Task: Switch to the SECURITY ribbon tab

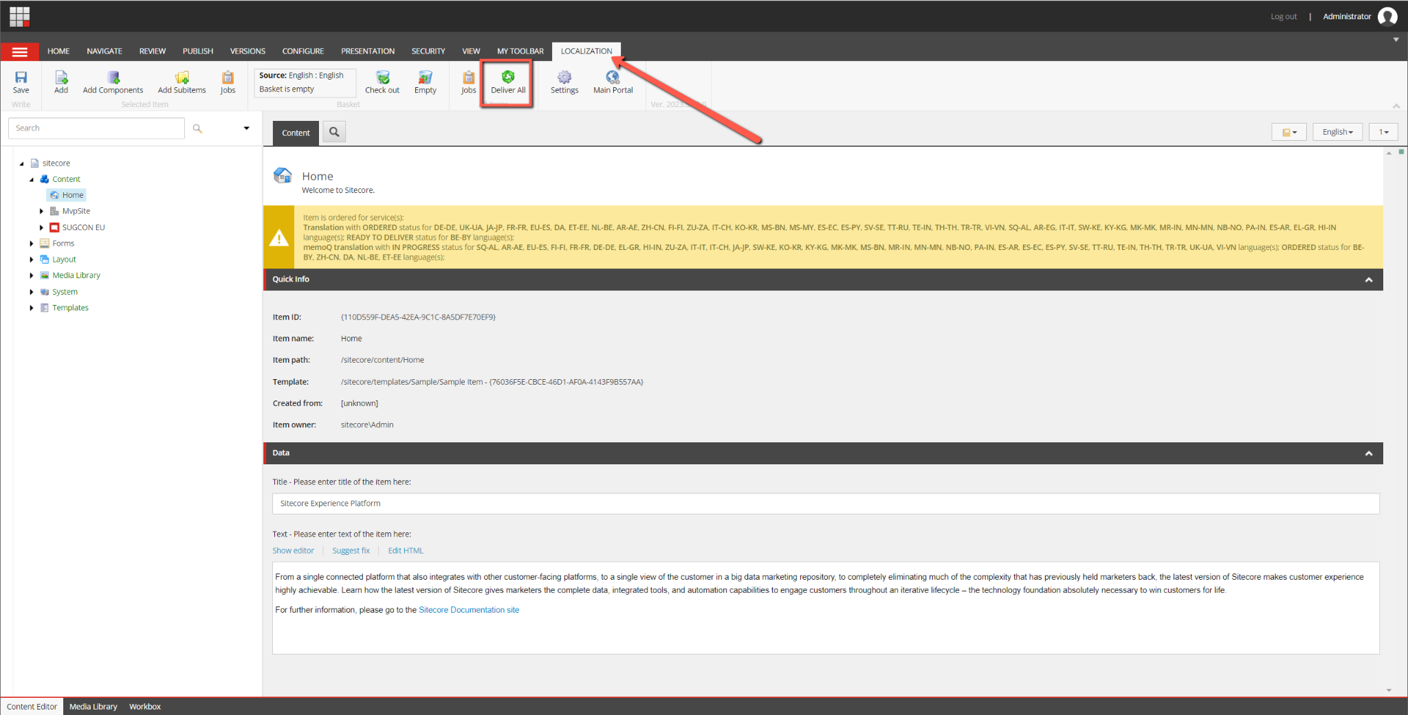Action: pyautogui.click(x=428, y=52)
